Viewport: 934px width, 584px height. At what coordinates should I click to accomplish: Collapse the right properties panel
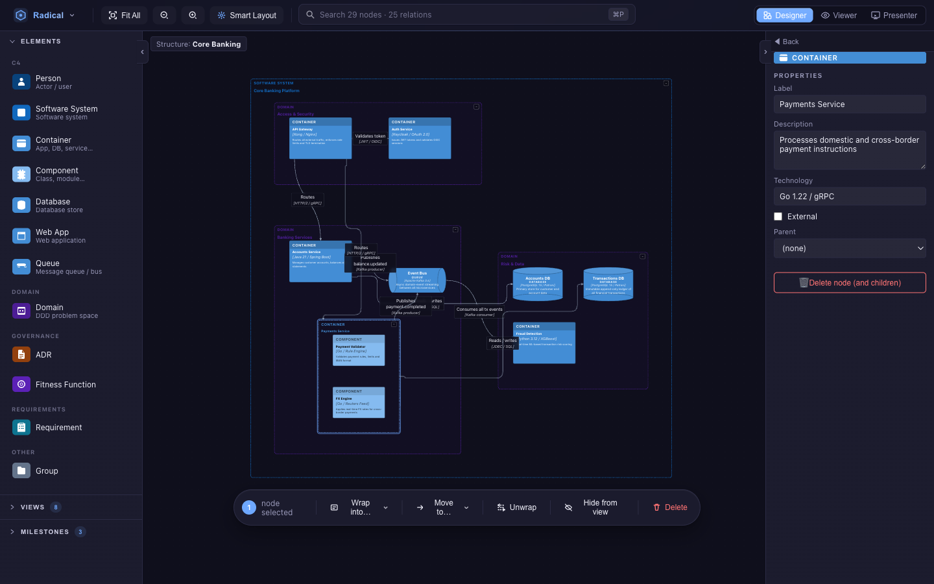(765, 52)
